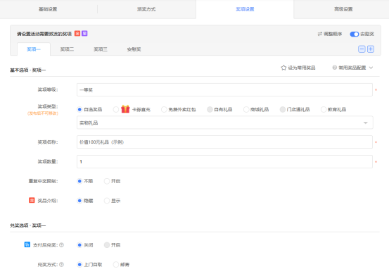Click the help icon beside 常用奖品配置

click(x=335, y=68)
